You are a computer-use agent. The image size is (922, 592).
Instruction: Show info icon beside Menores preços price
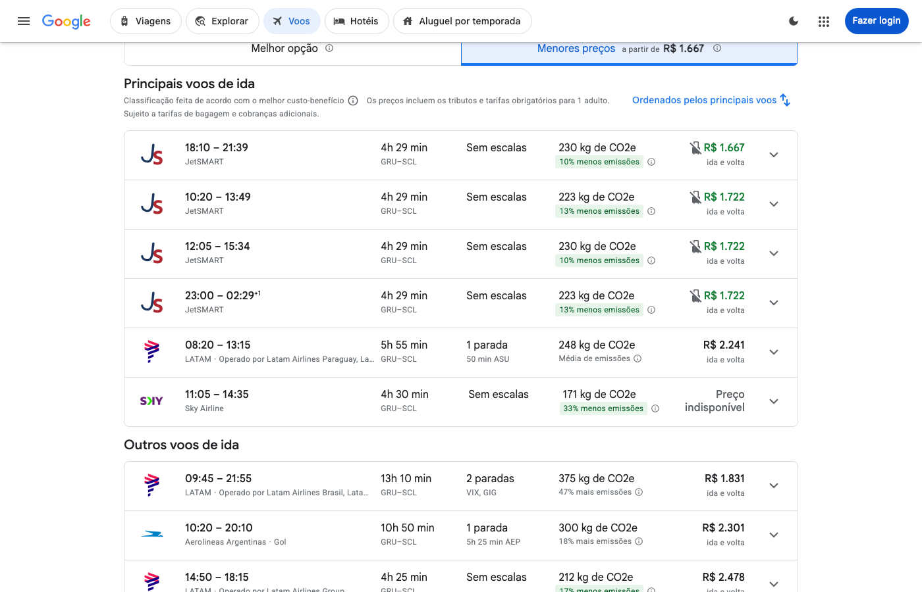click(x=717, y=48)
